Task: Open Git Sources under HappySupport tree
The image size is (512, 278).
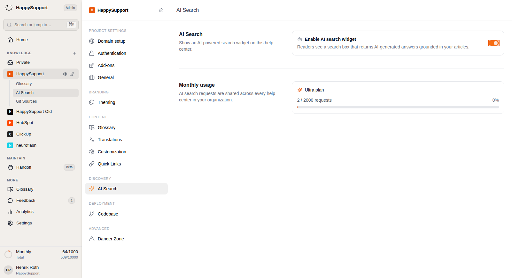Action: [46, 101]
